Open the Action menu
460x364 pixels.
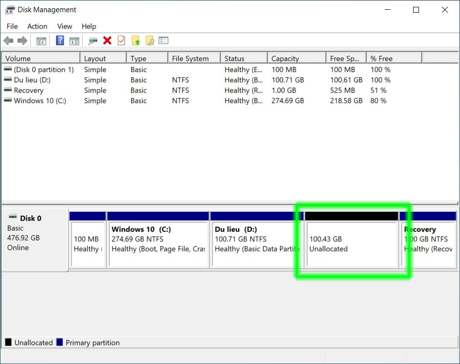point(37,26)
